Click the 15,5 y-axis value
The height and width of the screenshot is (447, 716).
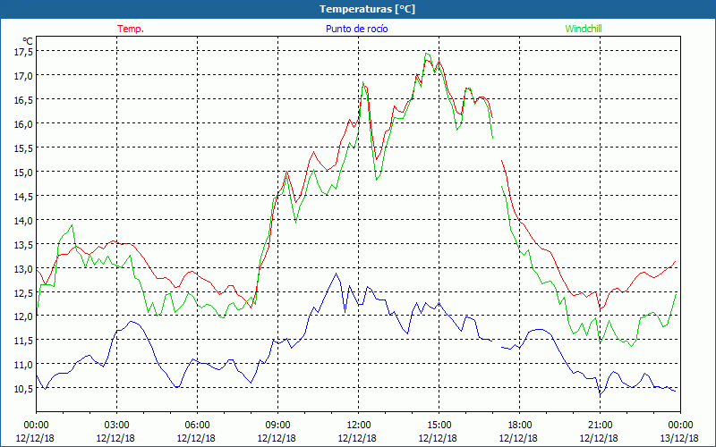(24, 148)
